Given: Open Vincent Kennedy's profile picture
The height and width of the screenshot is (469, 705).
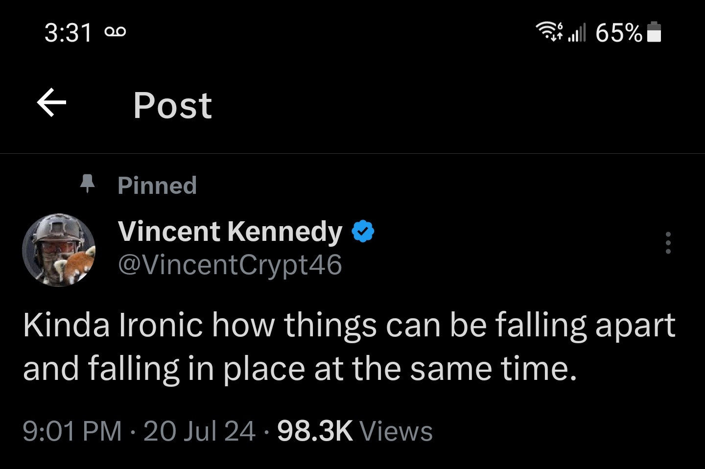Looking at the screenshot, I should point(59,250).
